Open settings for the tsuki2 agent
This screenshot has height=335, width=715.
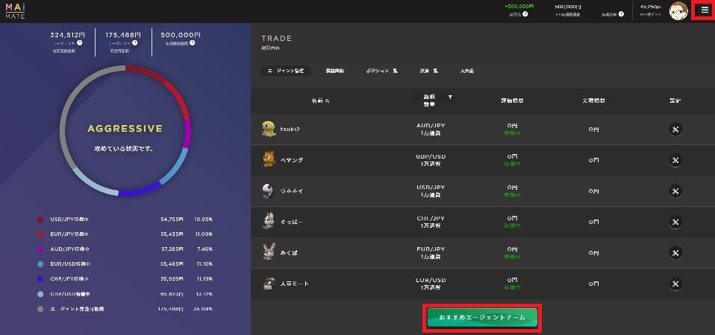(675, 130)
